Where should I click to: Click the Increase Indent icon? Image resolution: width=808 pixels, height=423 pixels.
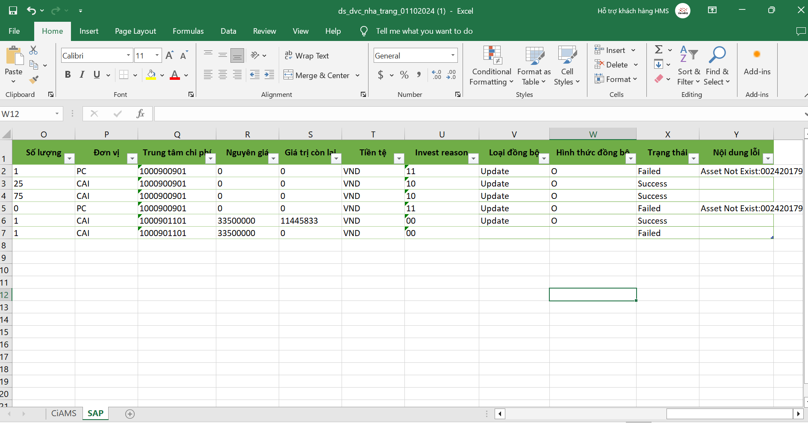[x=269, y=75]
